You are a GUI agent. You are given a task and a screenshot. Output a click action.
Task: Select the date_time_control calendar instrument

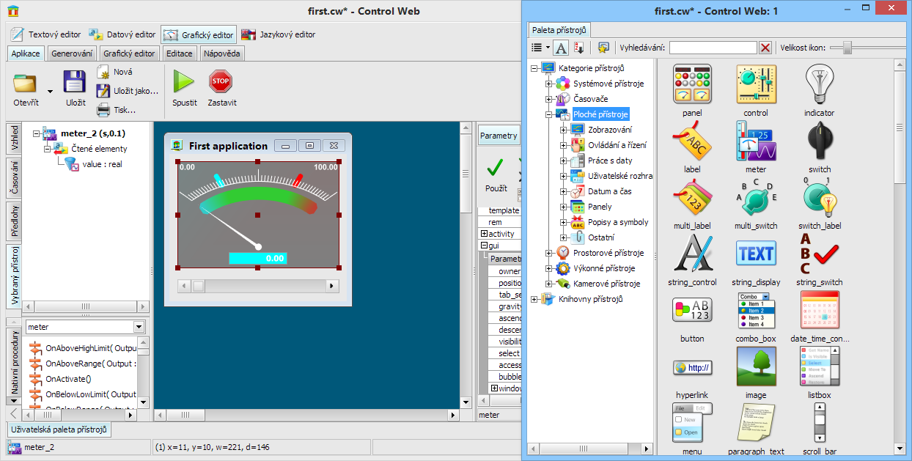(819, 310)
